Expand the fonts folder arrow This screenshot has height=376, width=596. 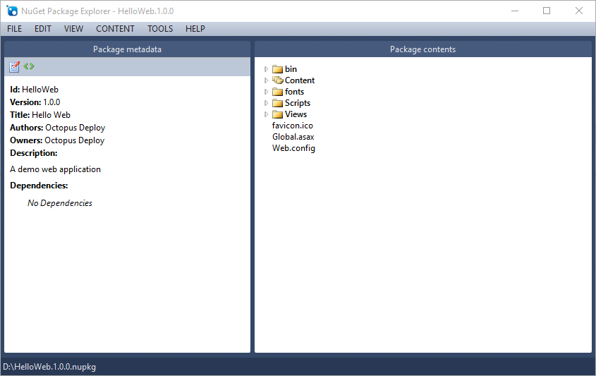click(x=266, y=92)
